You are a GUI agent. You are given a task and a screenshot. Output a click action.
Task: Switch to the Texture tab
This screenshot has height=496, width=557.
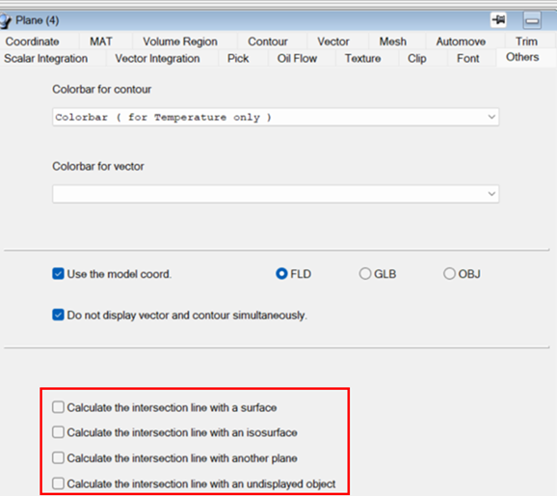coord(362,58)
